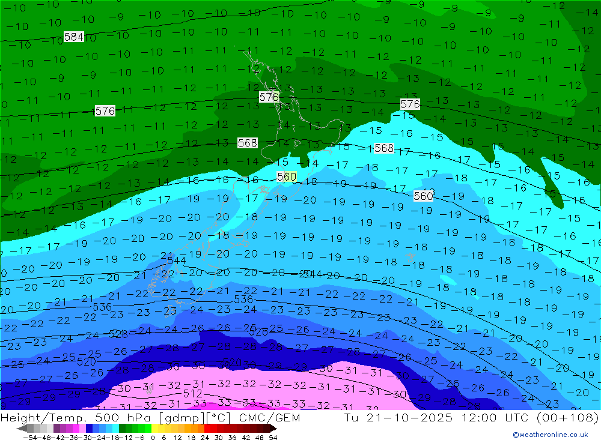
Task: Pick the pink swatch left of dark blue
Action: point(82,428)
